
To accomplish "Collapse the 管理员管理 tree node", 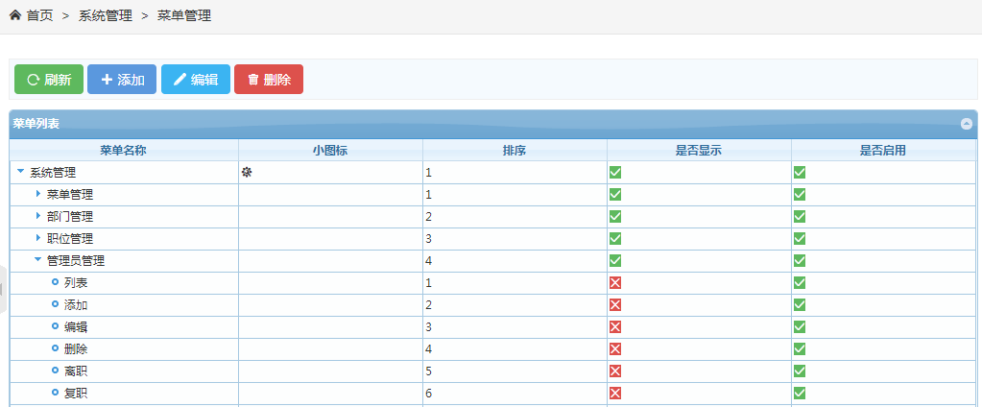I will pyautogui.click(x=37, y=260).
